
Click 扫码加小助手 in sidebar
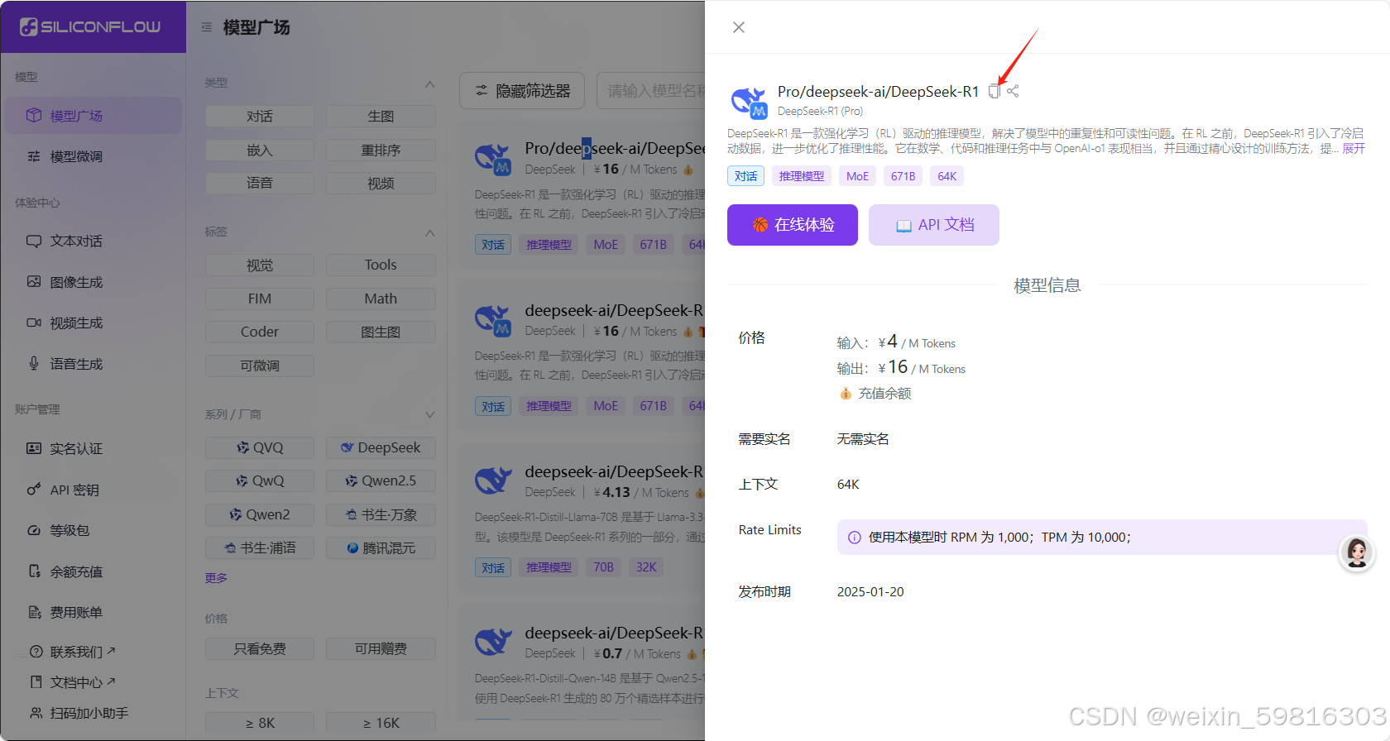79,713
